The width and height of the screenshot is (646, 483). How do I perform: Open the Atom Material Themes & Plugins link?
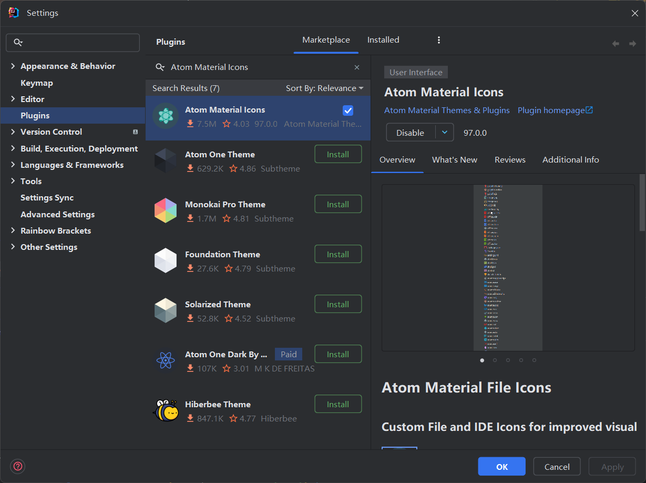coord(447,110)
